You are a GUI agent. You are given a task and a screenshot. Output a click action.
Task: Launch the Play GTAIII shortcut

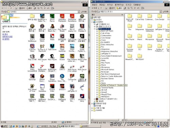(32, 57)
